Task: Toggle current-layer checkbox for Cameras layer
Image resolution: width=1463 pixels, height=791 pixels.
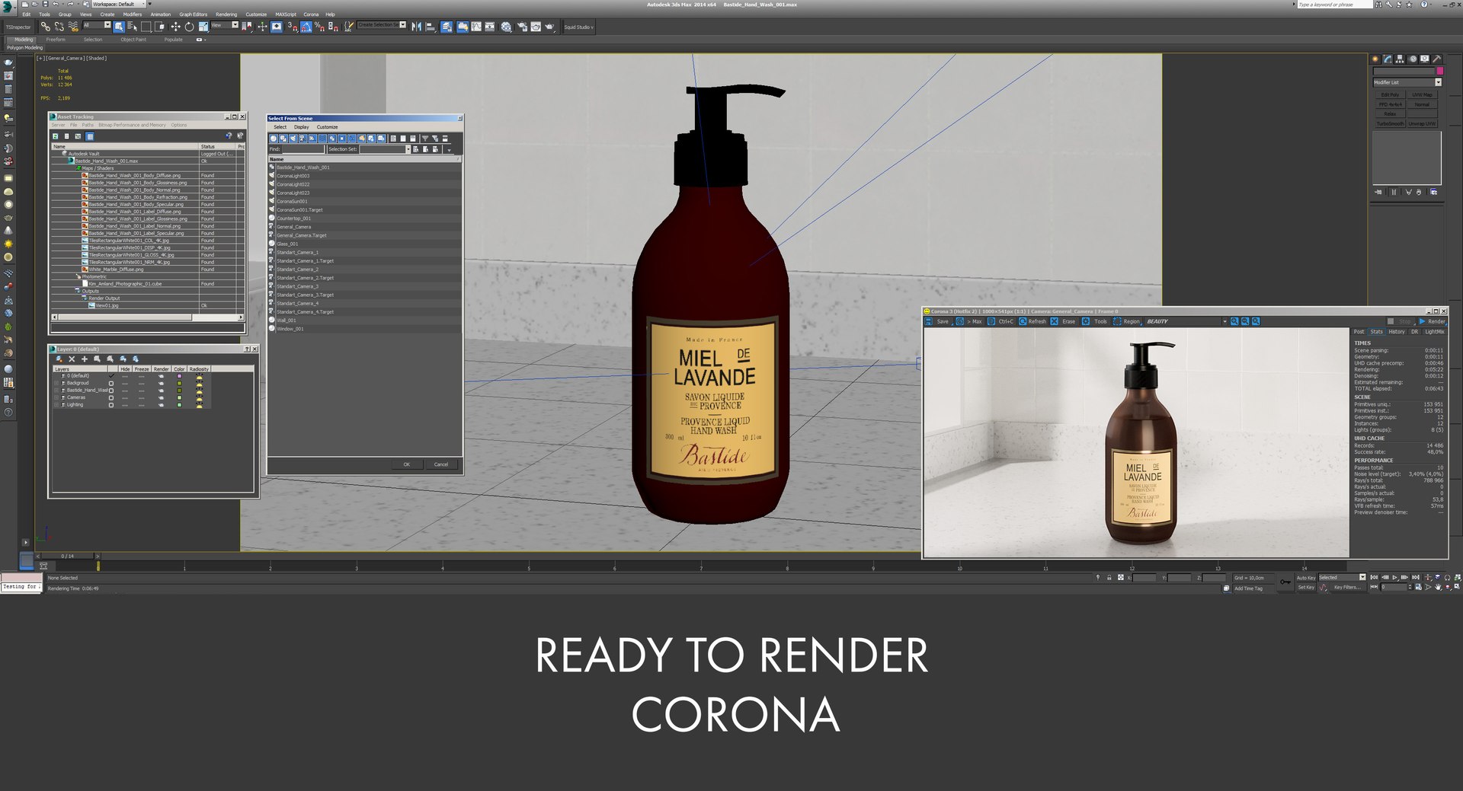Action: pos(111,397)
